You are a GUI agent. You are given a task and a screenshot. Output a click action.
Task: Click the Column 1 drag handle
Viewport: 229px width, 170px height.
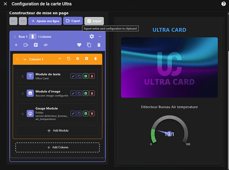click(x=17, y=59)
